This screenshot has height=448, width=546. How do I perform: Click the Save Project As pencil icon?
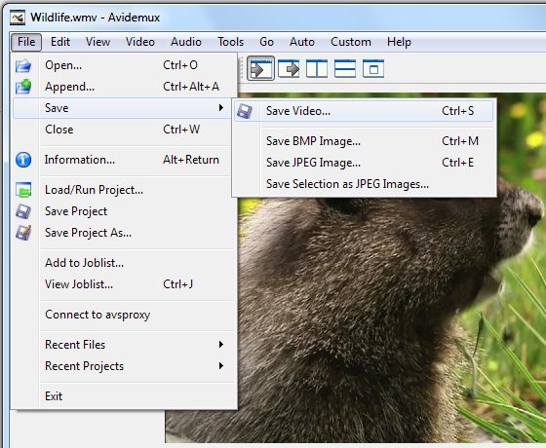tap(23, 233)
